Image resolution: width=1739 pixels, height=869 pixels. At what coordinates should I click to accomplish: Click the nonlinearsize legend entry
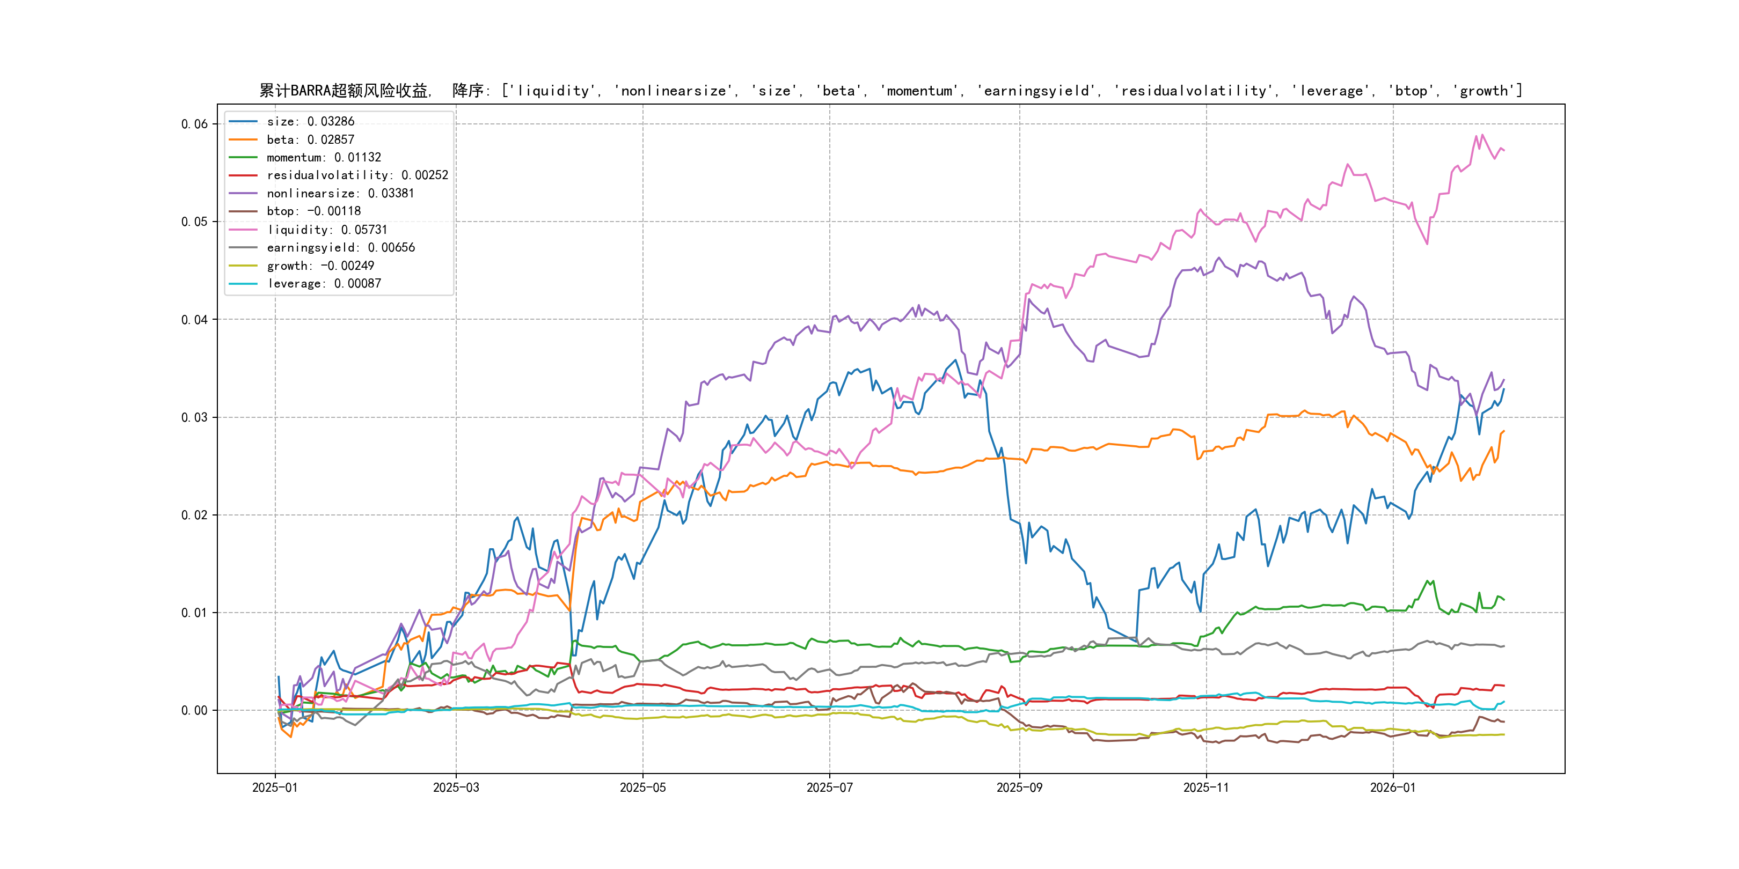click(340, 194)
